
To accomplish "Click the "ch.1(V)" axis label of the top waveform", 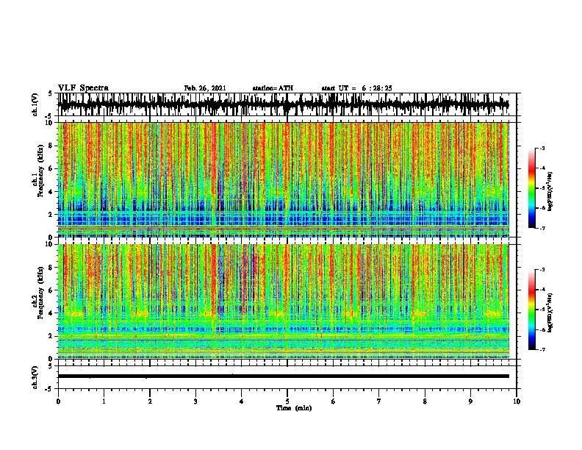I will (35, 104).
